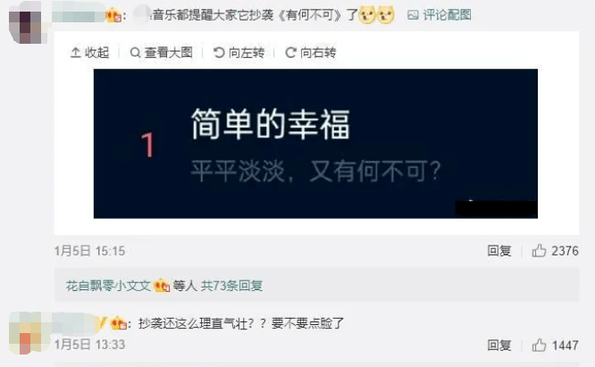Expand 共73条回复 replies
The height and width of the screenshot is (367, 595).
pyautogui.click(x=232, y=286)
